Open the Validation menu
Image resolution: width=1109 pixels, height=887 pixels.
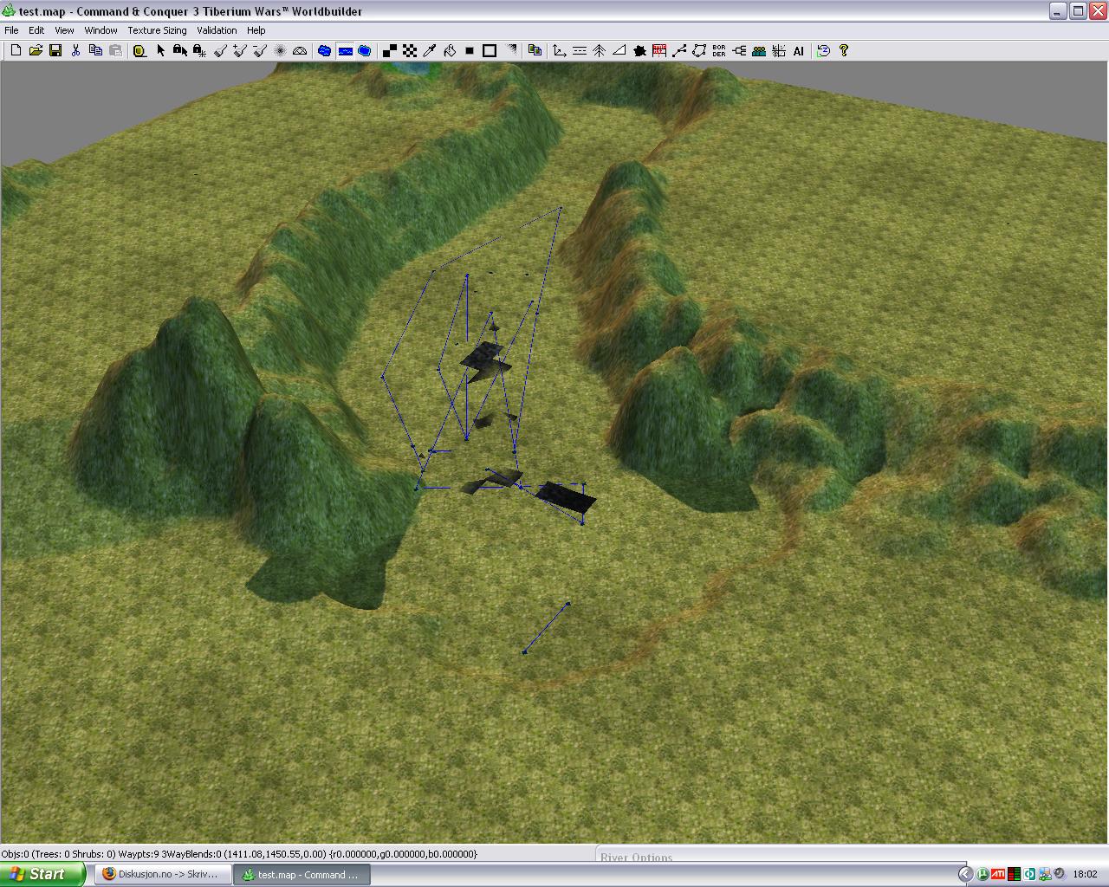tap(217, 30)
